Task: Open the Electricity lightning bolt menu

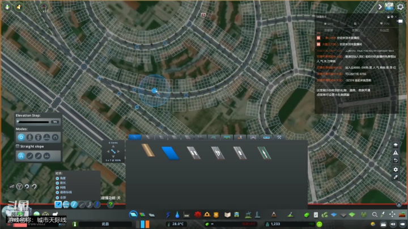Action: pyautogui.click(x=168, y=215)
